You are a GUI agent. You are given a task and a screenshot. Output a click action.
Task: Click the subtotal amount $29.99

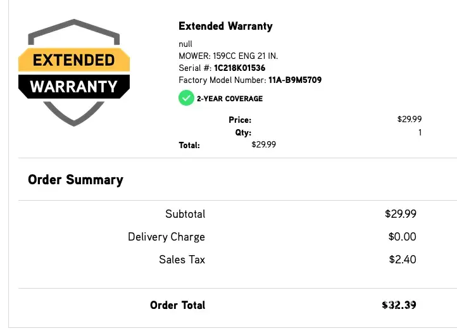coord(401,214)
